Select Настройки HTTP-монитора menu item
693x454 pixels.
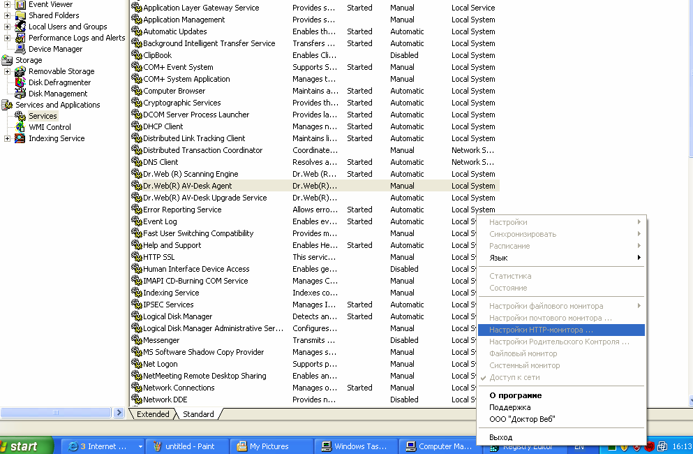[561, 330]
